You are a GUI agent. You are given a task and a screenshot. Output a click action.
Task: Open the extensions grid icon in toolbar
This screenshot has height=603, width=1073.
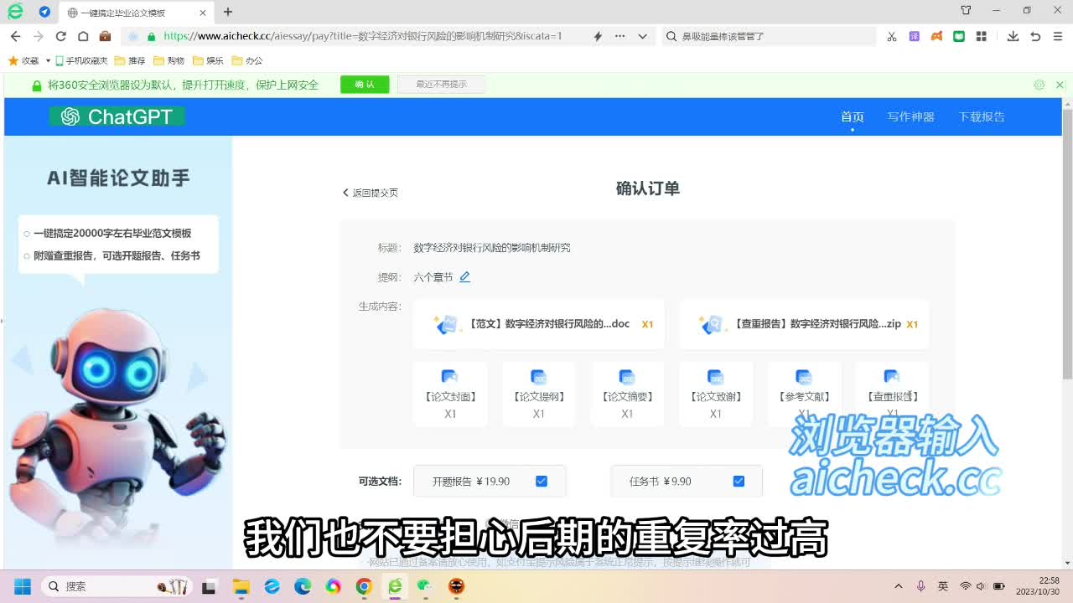click(981, 36)
